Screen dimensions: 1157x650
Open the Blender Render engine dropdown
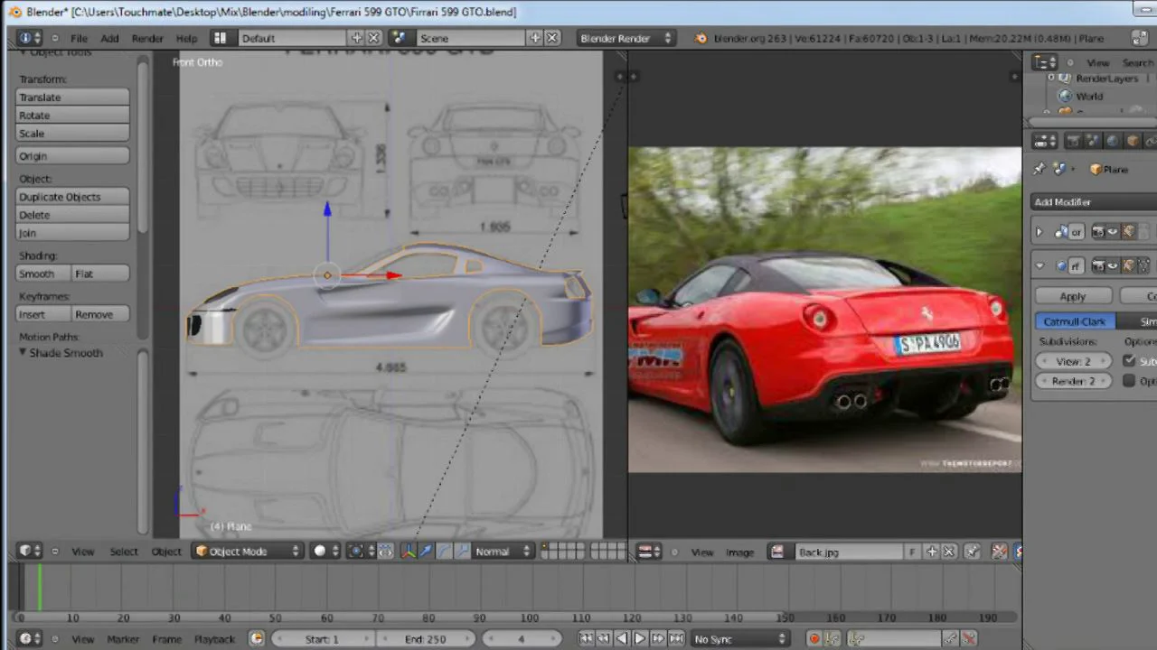(626, 38)
